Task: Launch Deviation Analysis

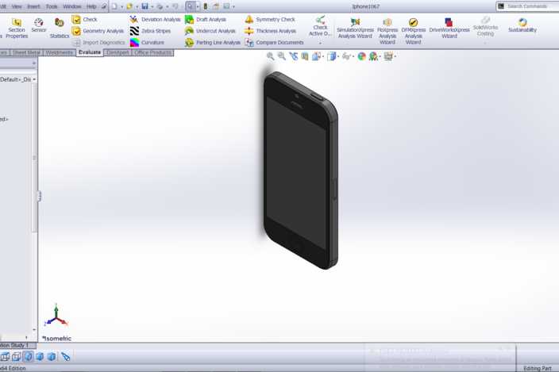Action: (155, 20)
